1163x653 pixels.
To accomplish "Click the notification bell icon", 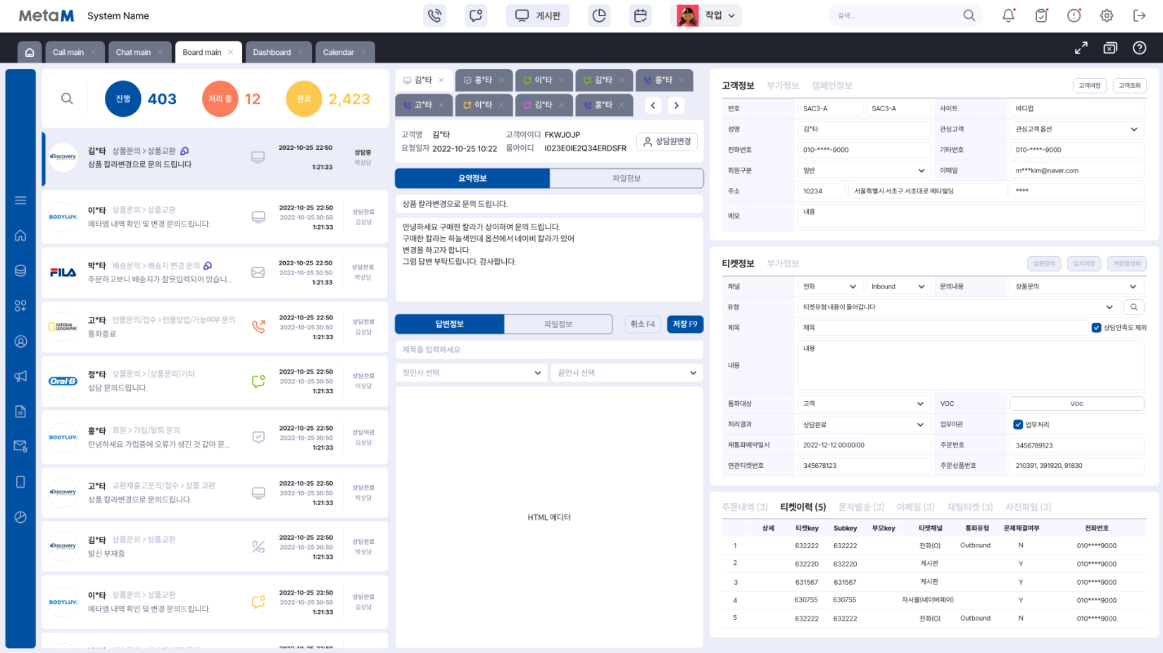I will pos(1008,15).
